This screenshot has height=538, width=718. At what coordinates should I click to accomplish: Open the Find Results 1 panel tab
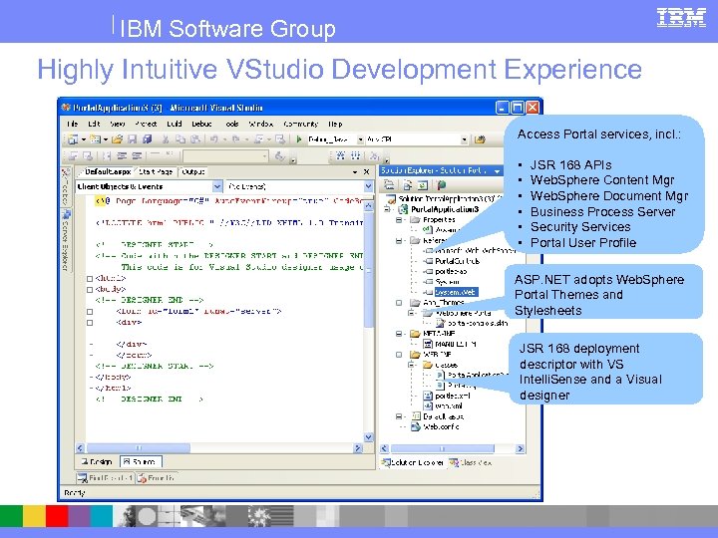tap(106, 478)
